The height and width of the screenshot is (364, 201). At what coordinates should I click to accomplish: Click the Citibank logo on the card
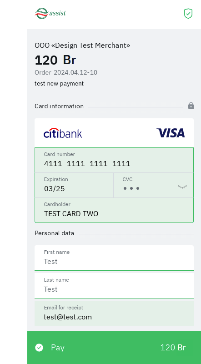(63, 133)
